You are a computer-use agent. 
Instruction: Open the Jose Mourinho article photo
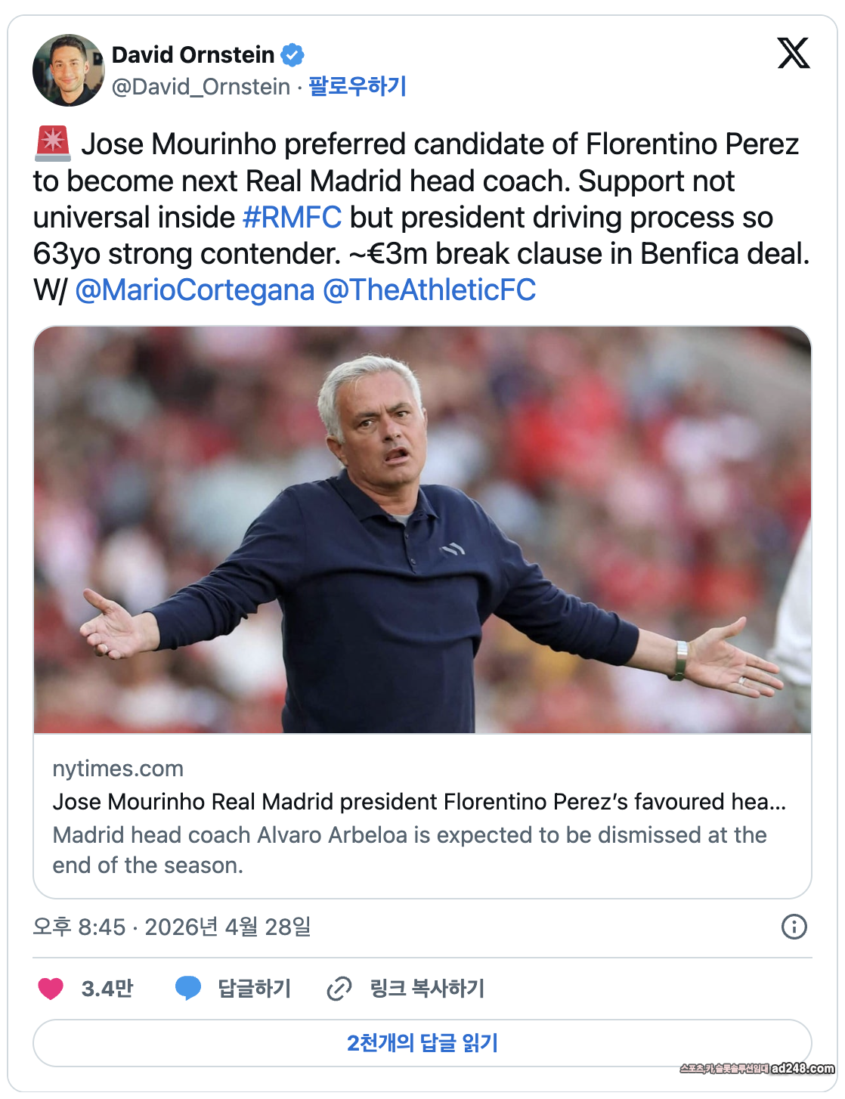(422, 529)
